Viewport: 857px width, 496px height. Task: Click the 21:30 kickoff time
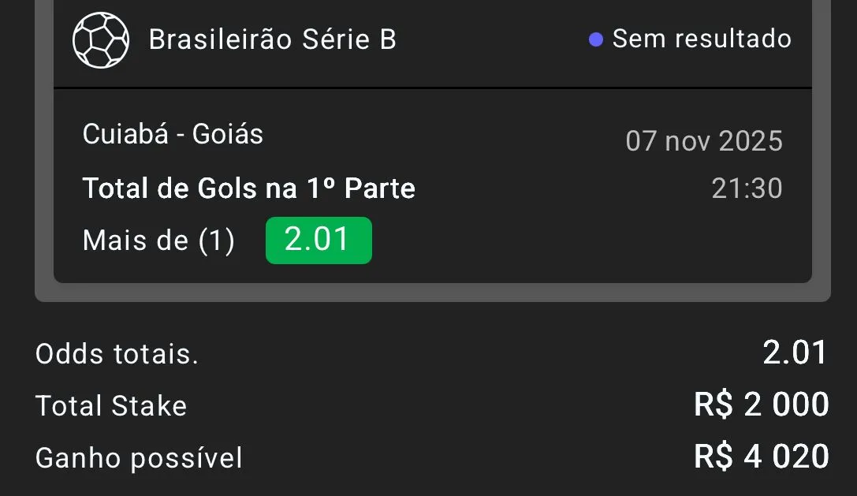[x=747, y=188]
